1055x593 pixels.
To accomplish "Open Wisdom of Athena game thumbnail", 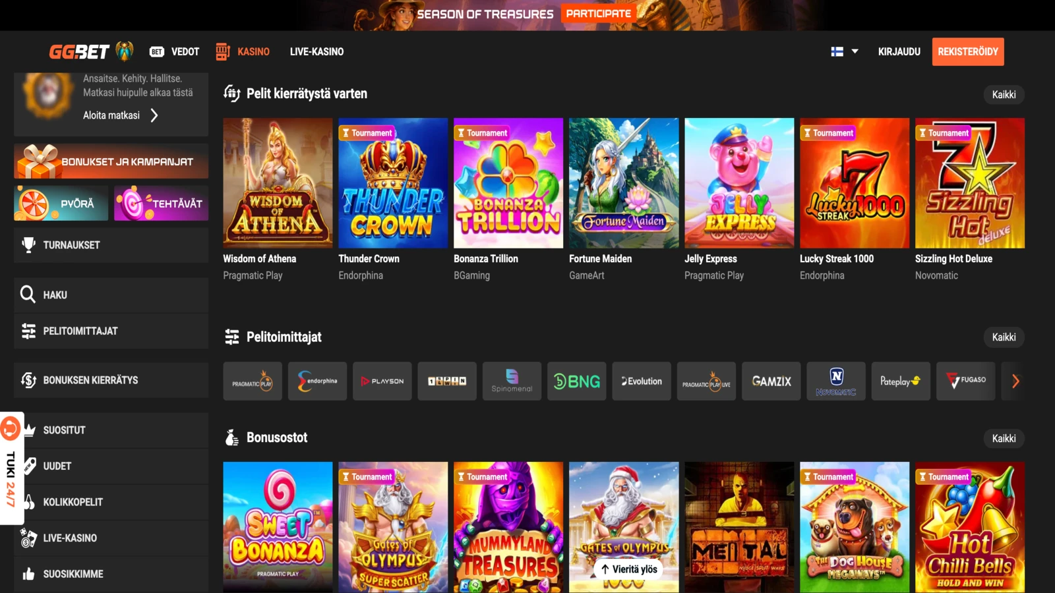I will pos(278,183).
